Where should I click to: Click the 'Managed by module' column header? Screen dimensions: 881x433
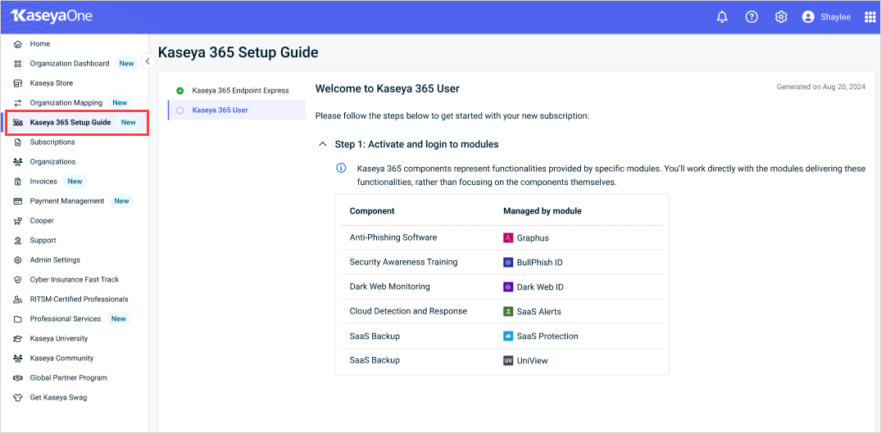click(x=543, y=211)
